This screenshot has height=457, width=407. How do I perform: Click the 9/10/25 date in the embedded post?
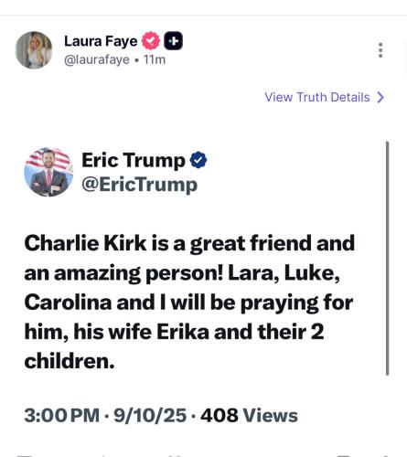pyautogui.click(x=150, y=416)
